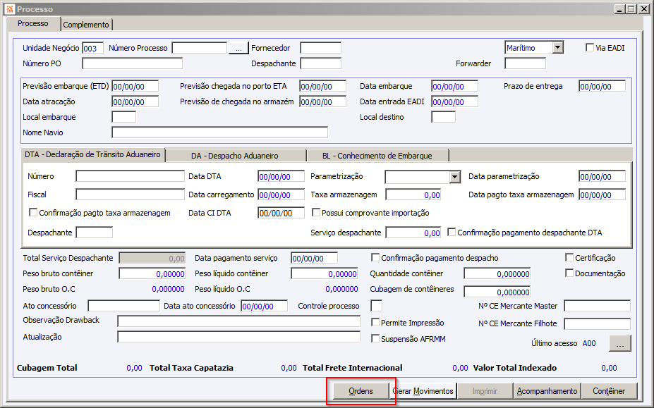Check Confirmação pagto taxa armazenagem
The width and height of the screenshot is (654, 408).
[x=33, y=213]
